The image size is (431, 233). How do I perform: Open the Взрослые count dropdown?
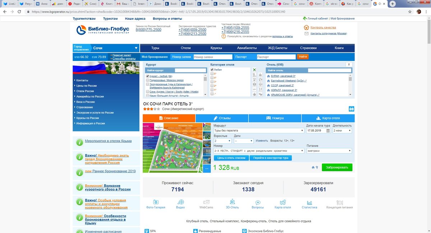pos(222,141)
